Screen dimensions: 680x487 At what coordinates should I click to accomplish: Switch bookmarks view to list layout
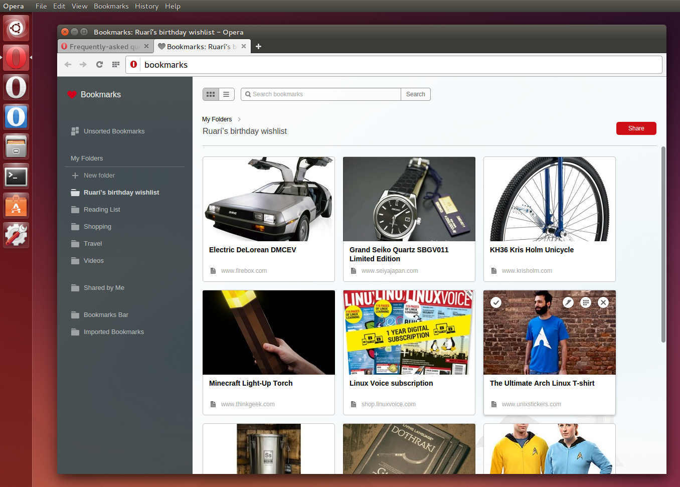coord(226,94)
